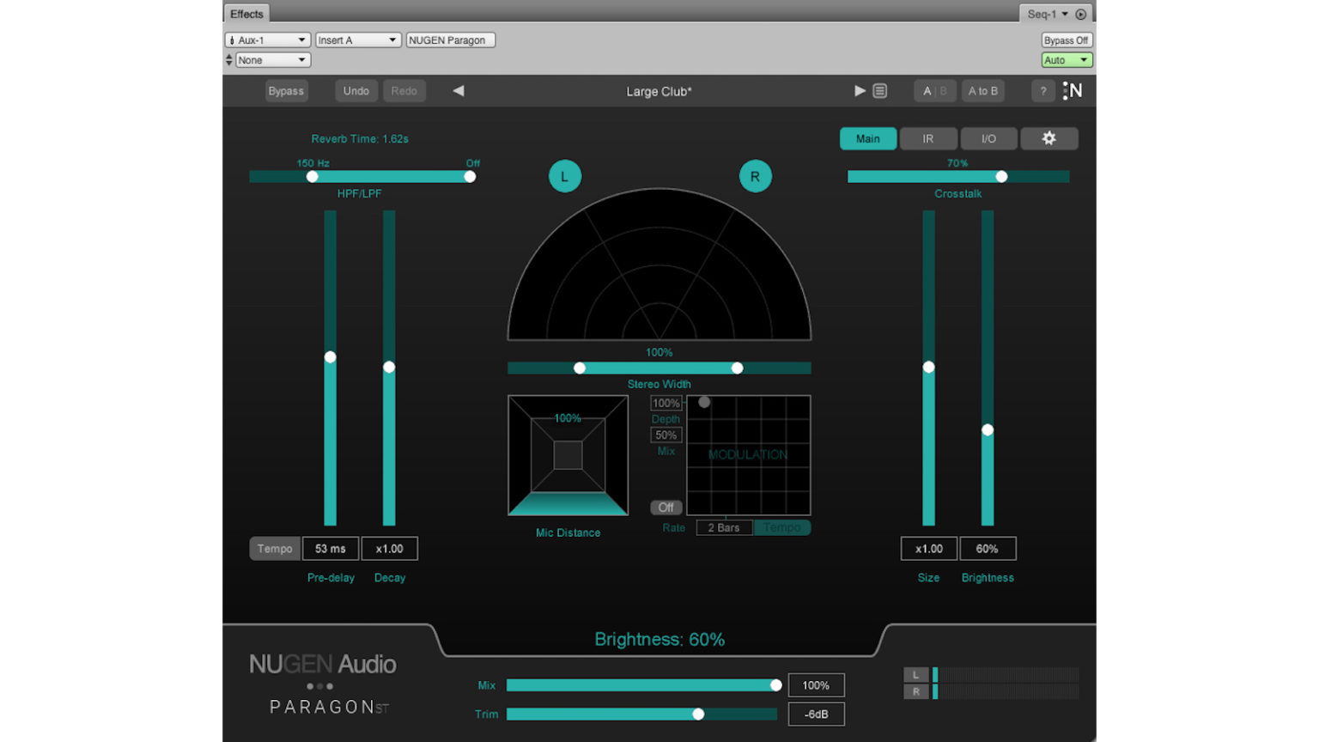
Task: Select the Effects tab at the top
Action: point(246,14)
